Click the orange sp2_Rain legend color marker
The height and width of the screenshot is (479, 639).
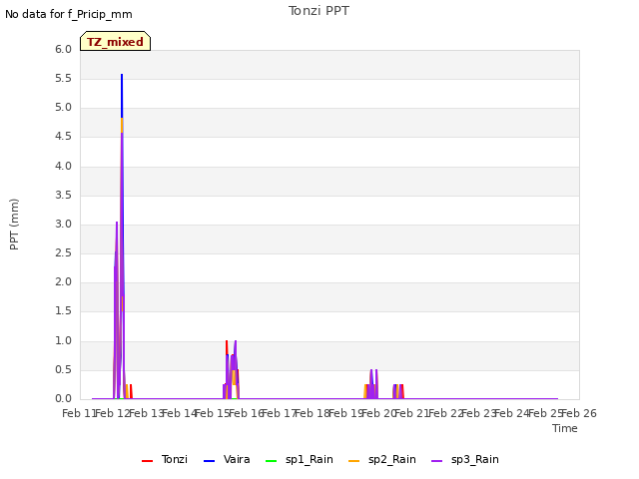354,461
